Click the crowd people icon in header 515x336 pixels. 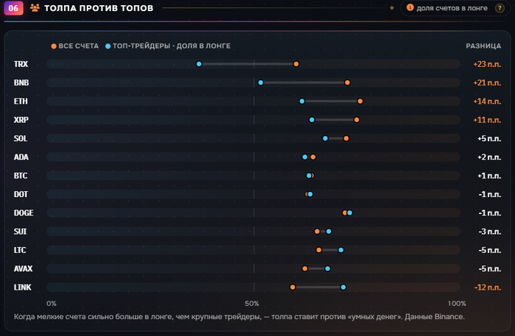(x=35, y=7)
